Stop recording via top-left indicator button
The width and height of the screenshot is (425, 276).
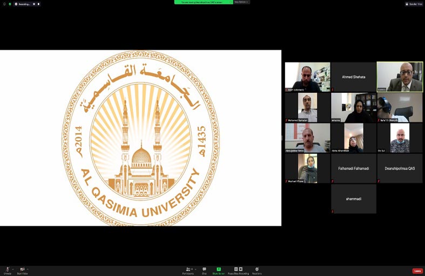click(x=38, y=4)
